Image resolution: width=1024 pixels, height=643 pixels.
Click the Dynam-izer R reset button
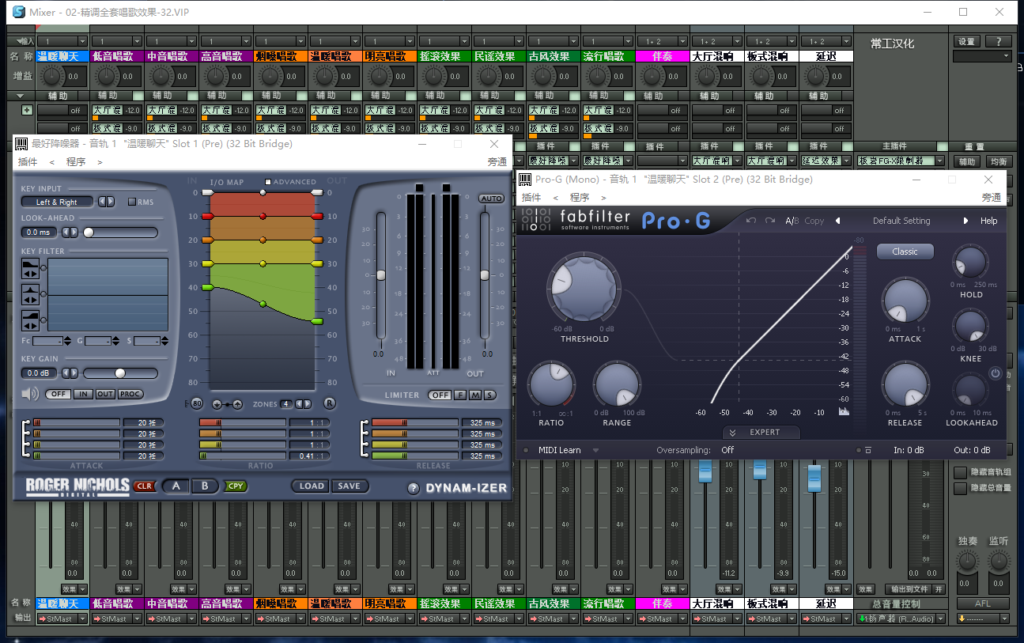click(330, 403)
